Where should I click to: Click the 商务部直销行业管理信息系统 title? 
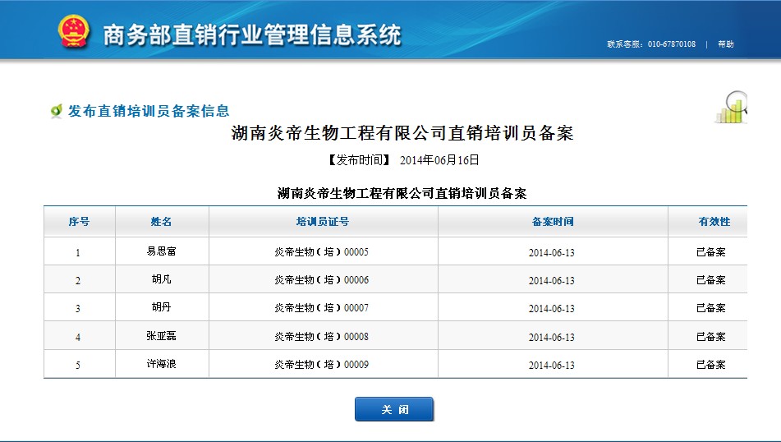252,35
